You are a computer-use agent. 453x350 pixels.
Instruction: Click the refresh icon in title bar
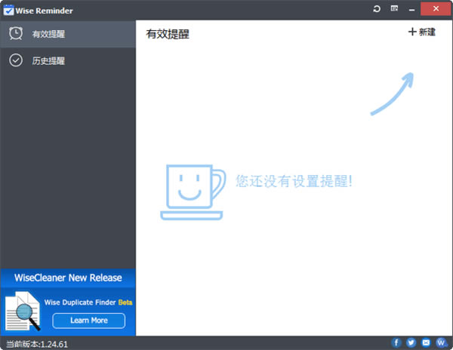click(x=377, y=8)
